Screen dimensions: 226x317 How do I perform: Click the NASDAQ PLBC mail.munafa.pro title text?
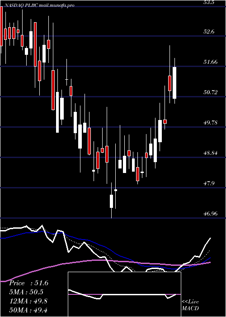point(39,5)
